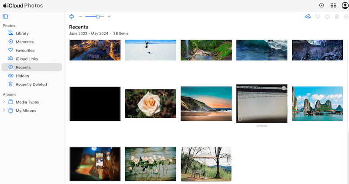Select the limestone islands bay photo
The image size is (349, 184).
click(x=318, y=104)
